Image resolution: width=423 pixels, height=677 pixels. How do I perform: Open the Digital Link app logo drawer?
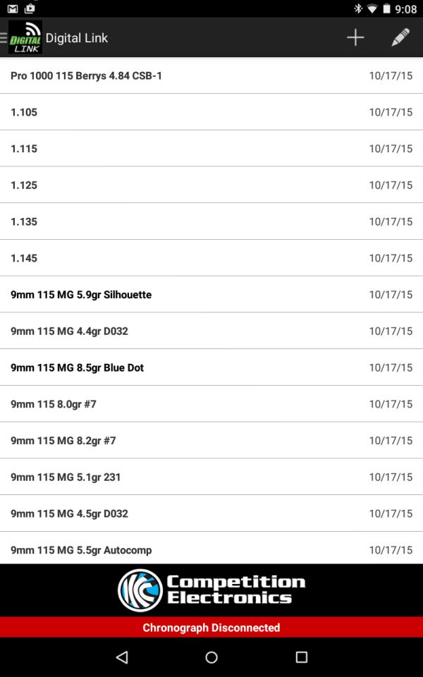pos(24,37)
